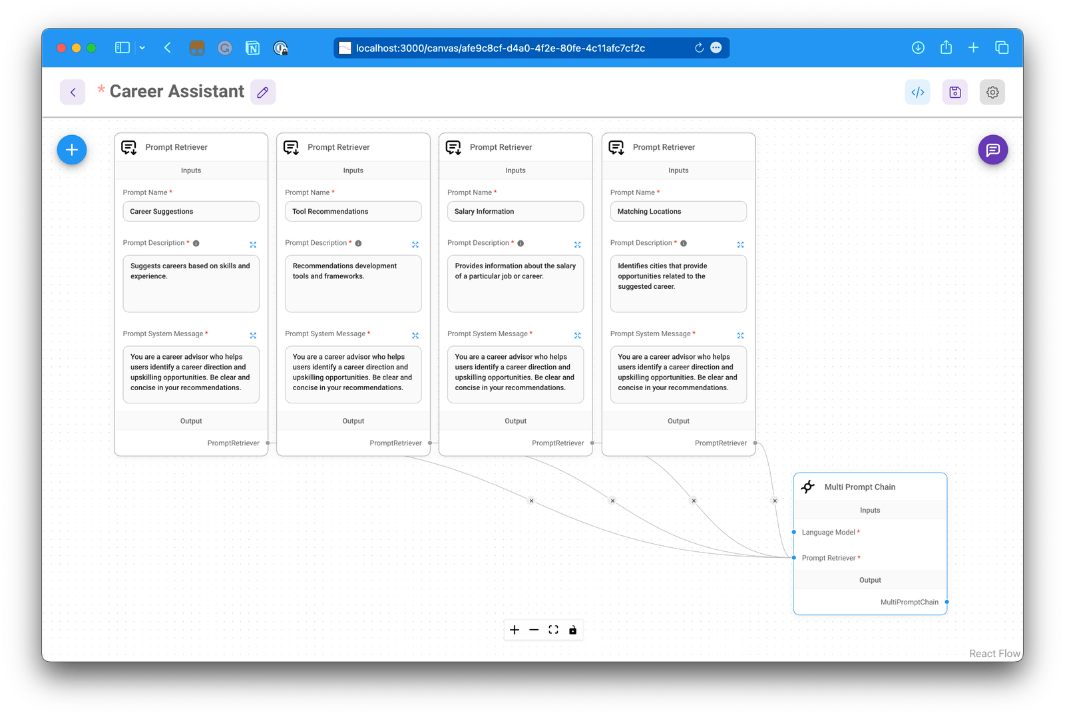Open the purple chat message button
Viewport: 1065px width, 717px height.
click(x=993, y=150)
